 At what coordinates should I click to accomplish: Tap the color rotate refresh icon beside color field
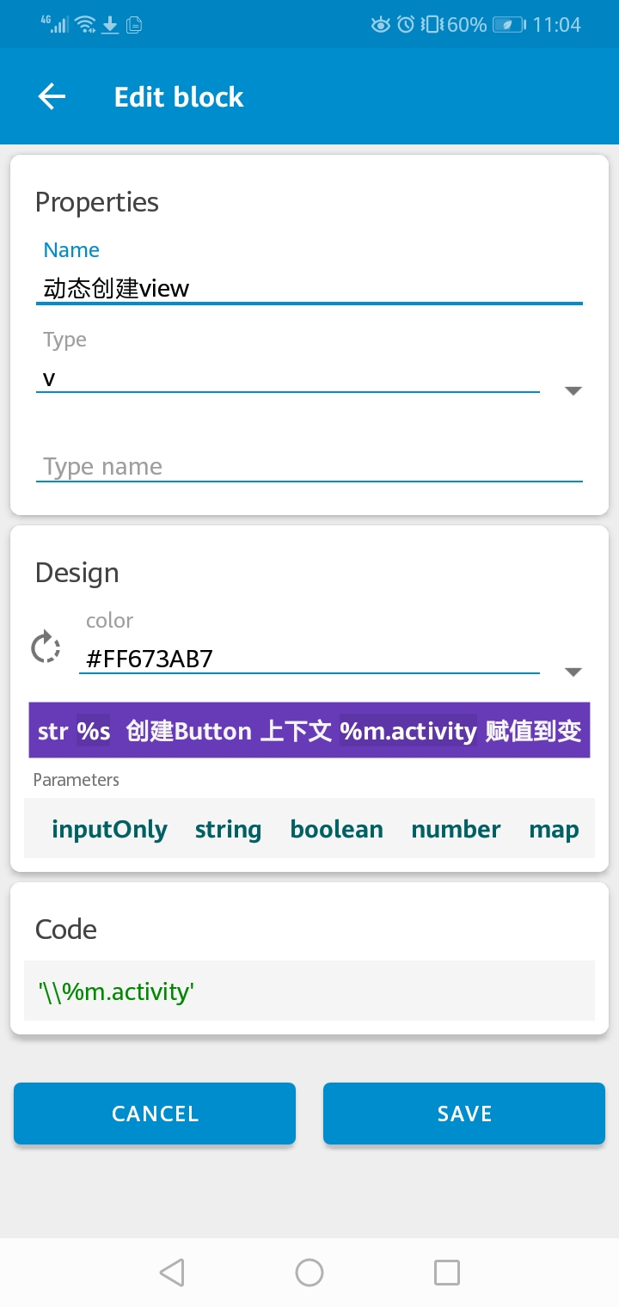point(46,647)
